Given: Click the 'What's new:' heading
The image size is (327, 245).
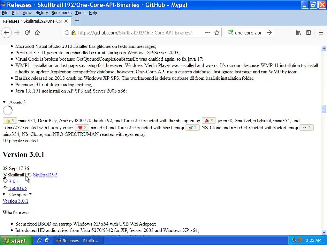Looking at the screenshot, I should [16, 212].
